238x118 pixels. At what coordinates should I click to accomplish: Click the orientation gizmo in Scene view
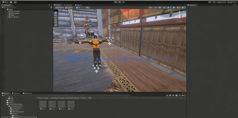(180, 15)
